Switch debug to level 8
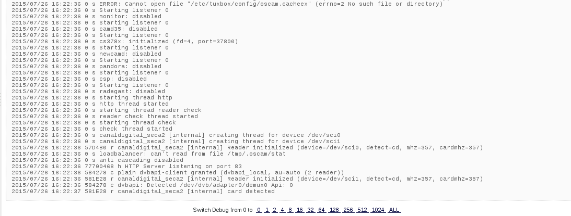Image resolution: width=571 pixels, height=216 pixels. tap(290, 210)
